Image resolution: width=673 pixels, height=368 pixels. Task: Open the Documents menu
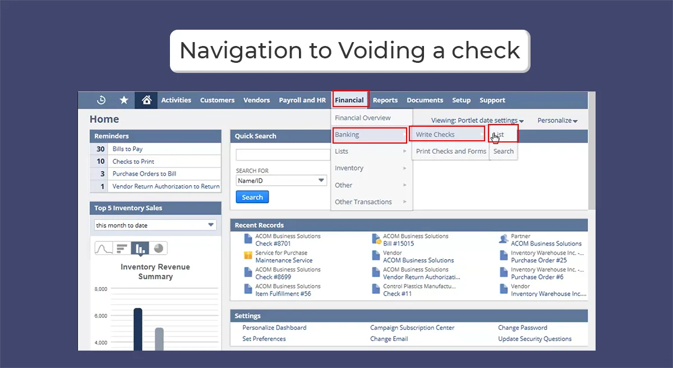[425, 100]
